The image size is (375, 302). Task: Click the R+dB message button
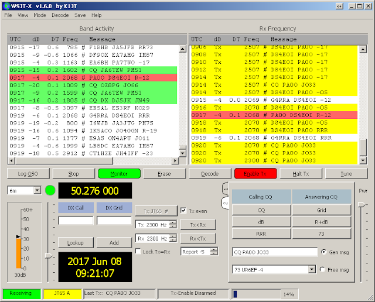pos(322,222)
